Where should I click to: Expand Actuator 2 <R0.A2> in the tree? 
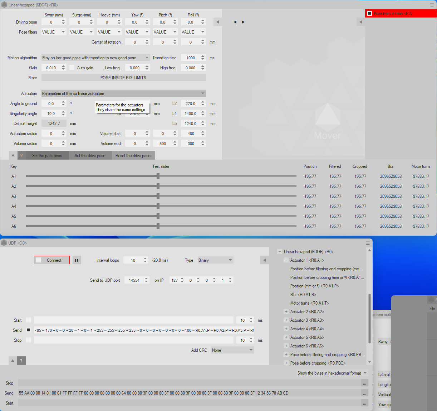(x=286, y=311)
